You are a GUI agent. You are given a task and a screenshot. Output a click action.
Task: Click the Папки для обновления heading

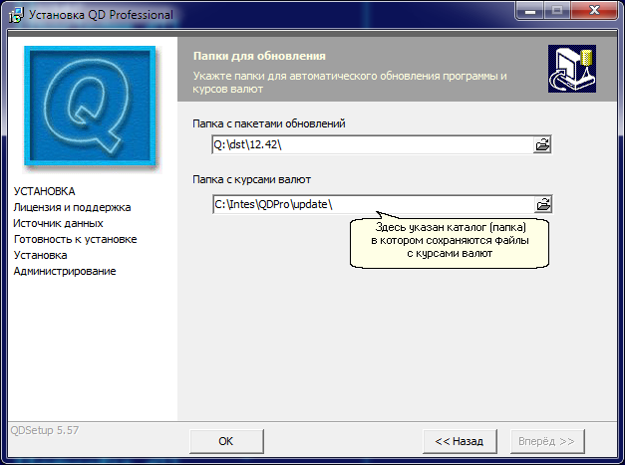pyautogui.click(x=259, y=56)
